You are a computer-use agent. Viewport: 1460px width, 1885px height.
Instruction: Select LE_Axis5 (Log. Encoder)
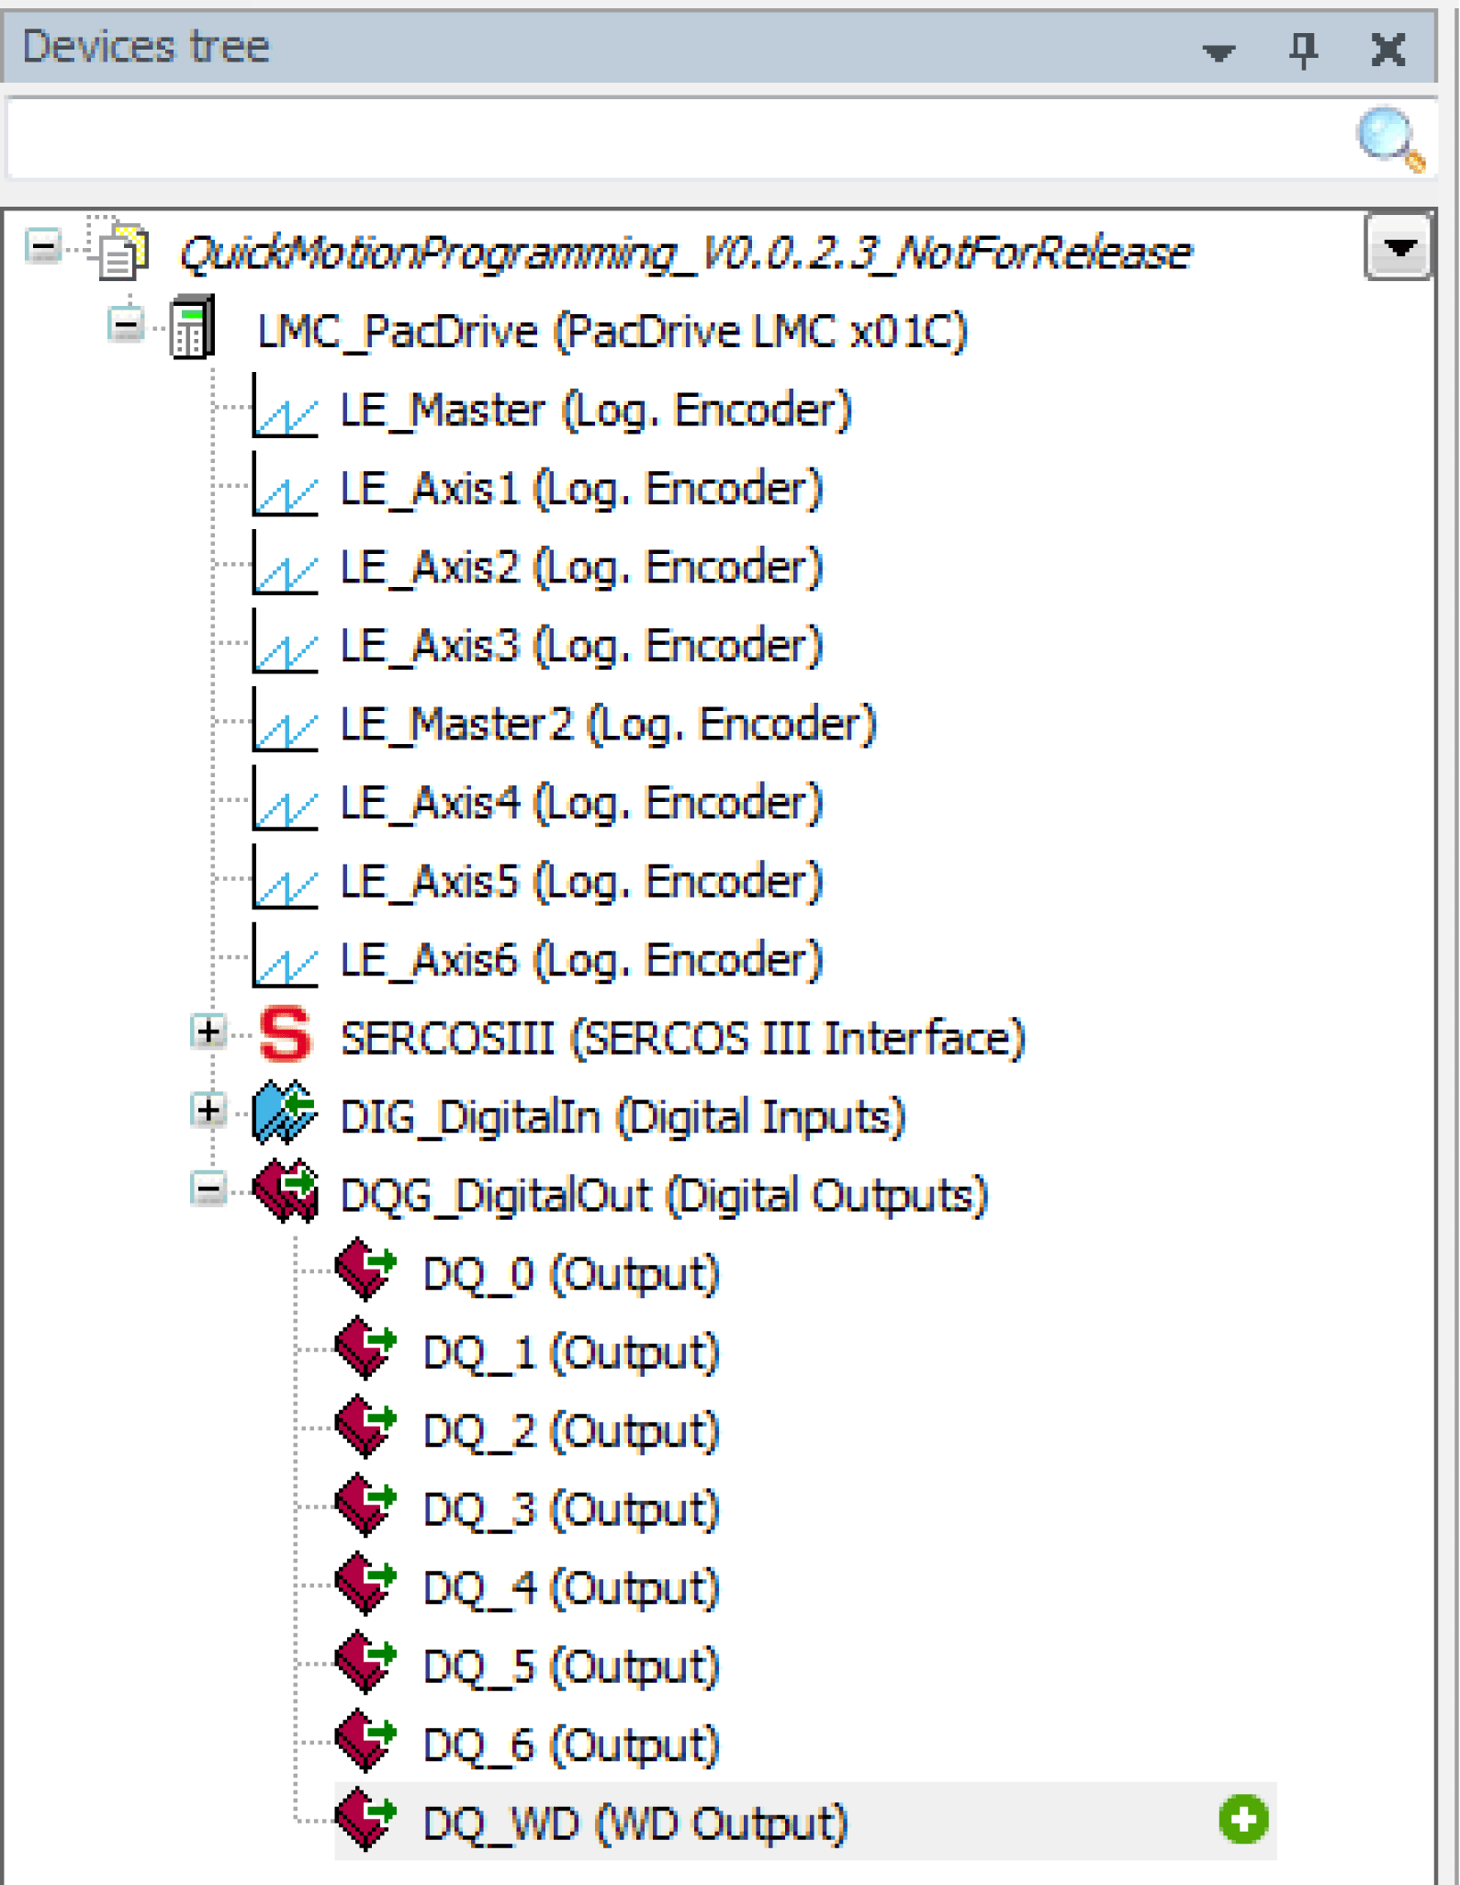tap(581, 882)
